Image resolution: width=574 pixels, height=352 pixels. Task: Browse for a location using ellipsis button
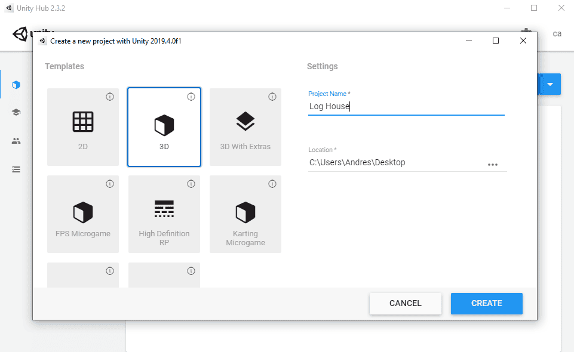[493, 164]
